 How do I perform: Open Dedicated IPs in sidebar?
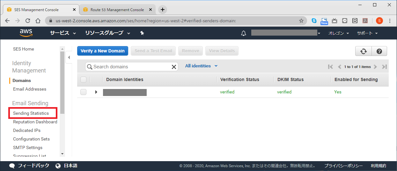(27, 131)
